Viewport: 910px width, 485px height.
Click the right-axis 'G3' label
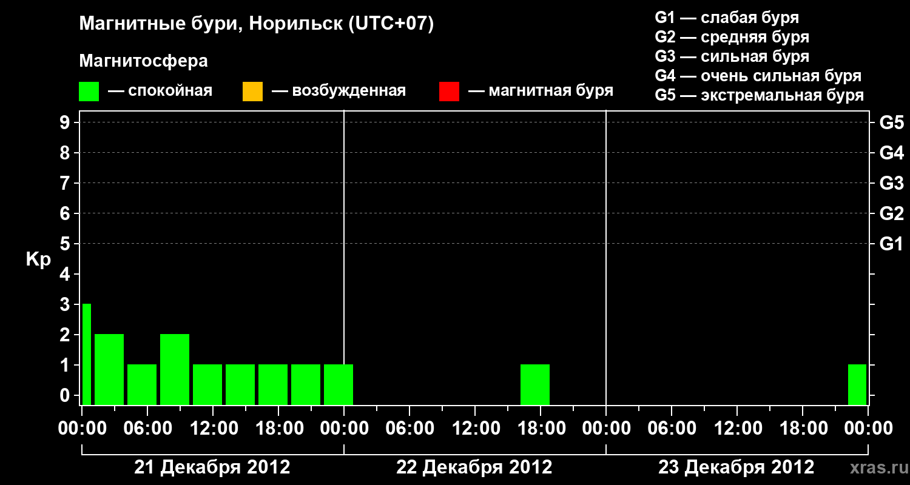[892, 184]
